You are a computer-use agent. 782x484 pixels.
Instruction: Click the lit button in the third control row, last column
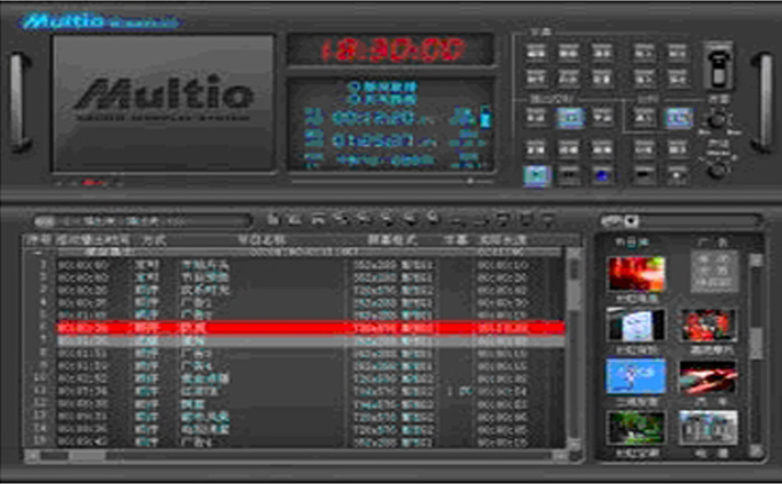[x=678, y=118]
